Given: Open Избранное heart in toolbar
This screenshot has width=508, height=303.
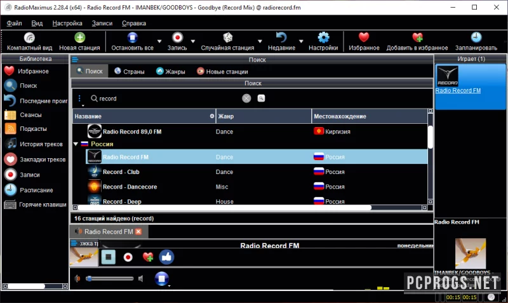Looking at the screenshot, I should tap(364, 41).
